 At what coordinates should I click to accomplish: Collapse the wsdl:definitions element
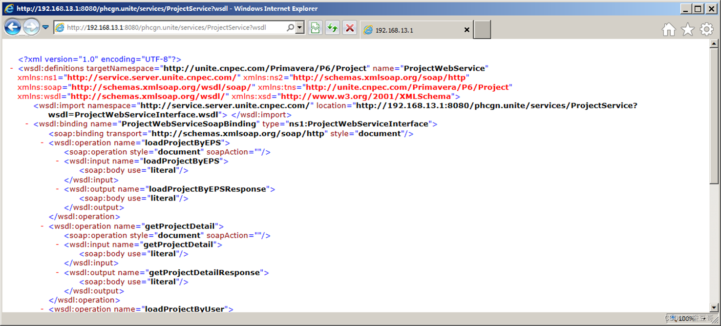[12, 68]
